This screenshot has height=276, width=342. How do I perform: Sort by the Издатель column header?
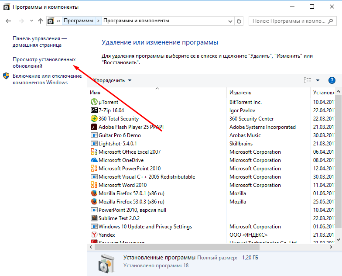pos(269,93)
